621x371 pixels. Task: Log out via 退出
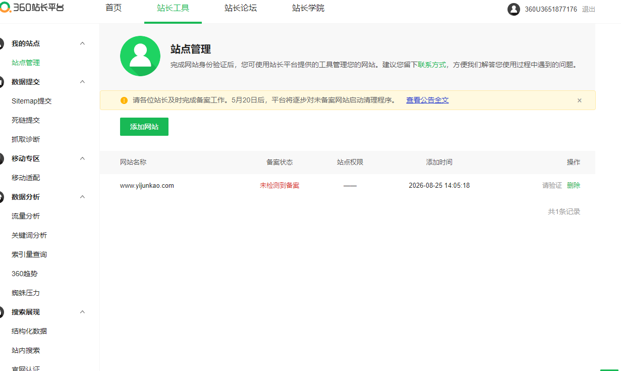pos(589,10)
